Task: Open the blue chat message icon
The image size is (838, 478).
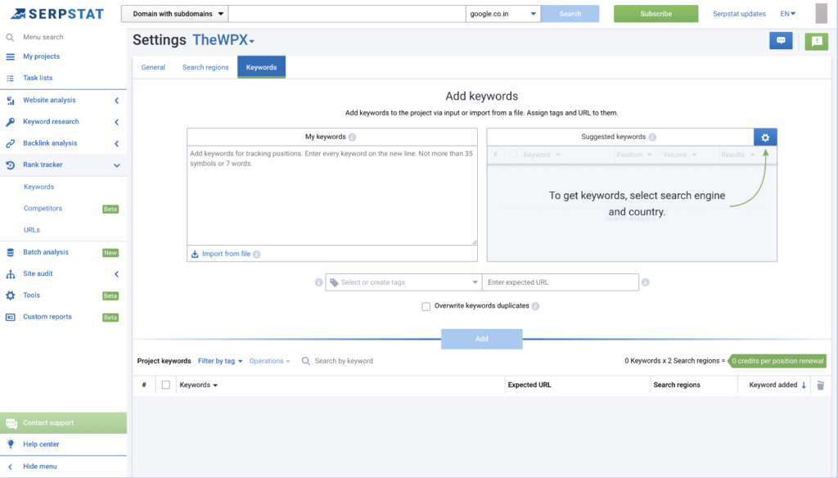Action: tap(781, 40)
